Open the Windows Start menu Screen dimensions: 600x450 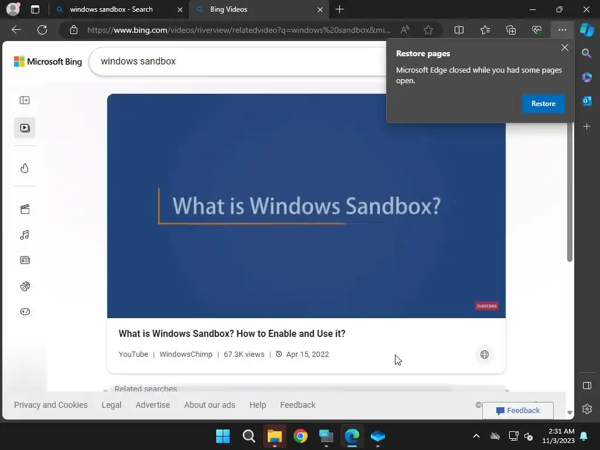[x=223, y=436]
